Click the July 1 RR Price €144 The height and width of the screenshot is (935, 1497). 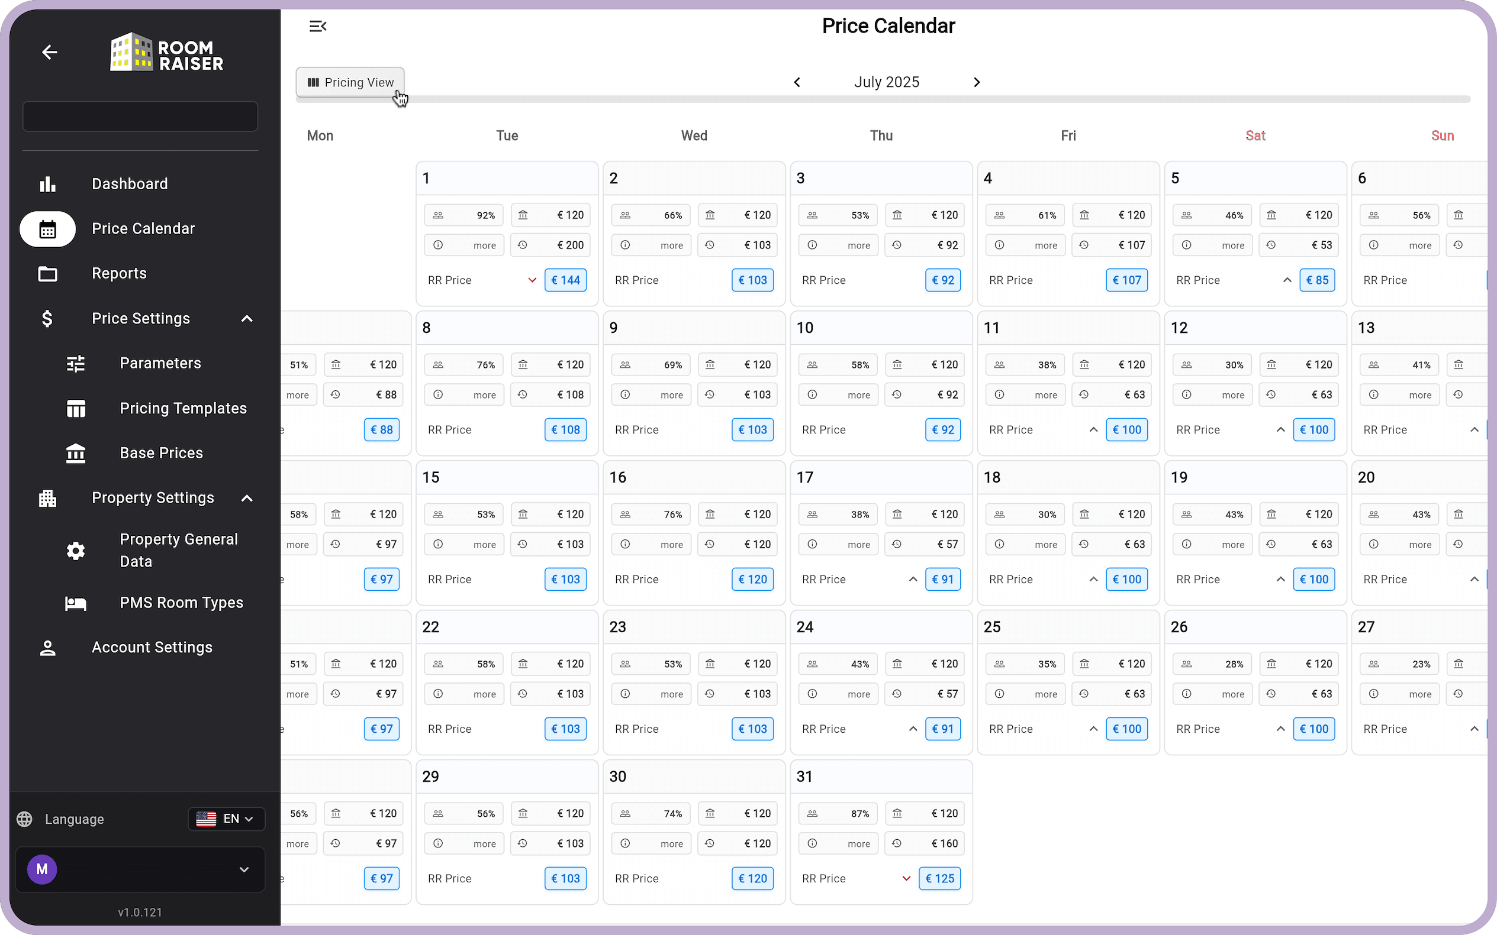[x=565, y=280]
